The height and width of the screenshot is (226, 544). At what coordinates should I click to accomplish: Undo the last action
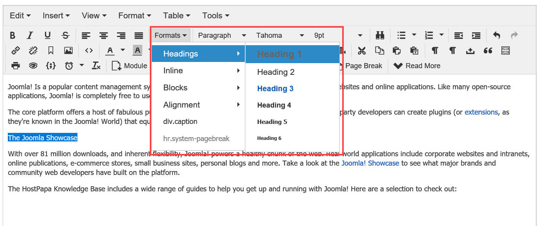click(x=497, y=35)
